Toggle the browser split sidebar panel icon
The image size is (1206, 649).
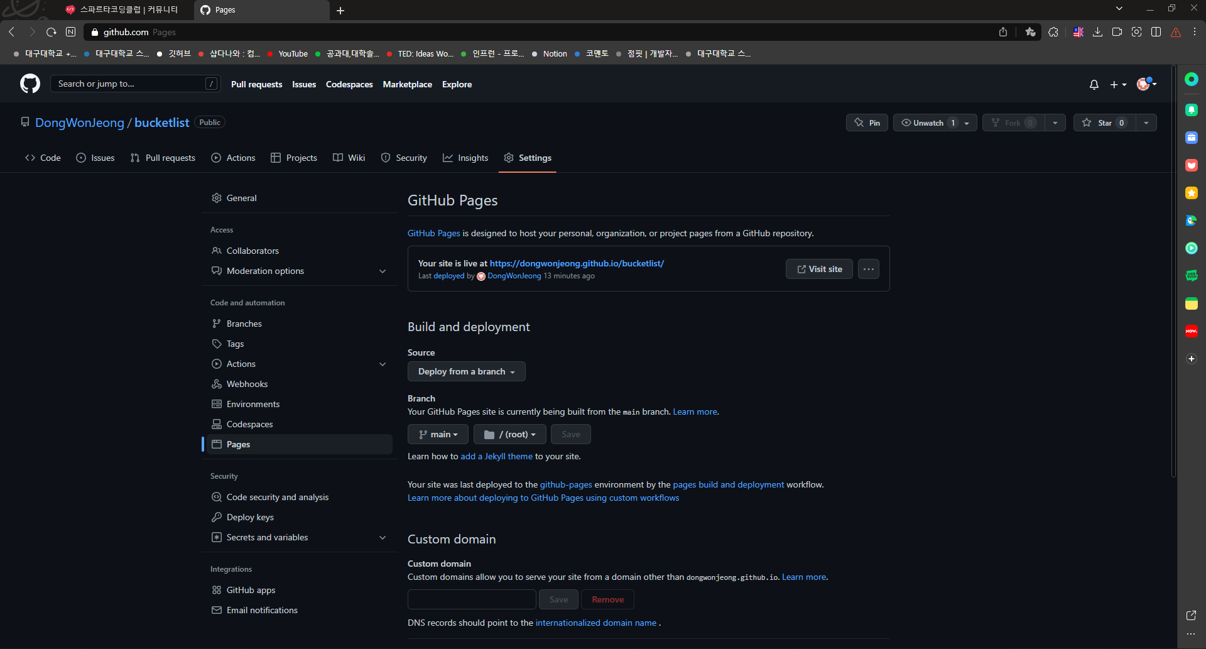(1156, 32)
